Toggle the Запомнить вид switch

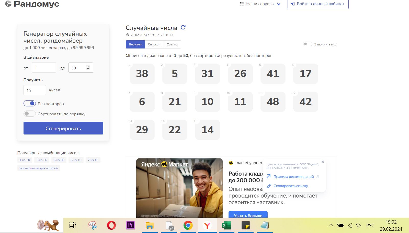tap(308, 44)
